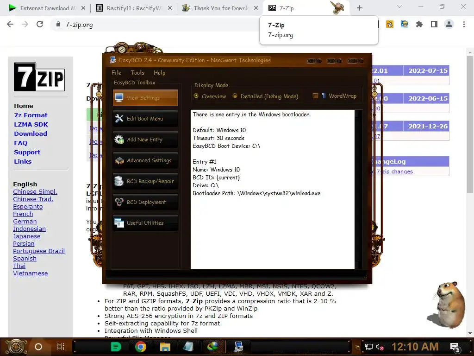The width and height of the screenshot is (474, 356).
Task: Click the face extension icon in toolbar
Action: (x=405, y=24)
